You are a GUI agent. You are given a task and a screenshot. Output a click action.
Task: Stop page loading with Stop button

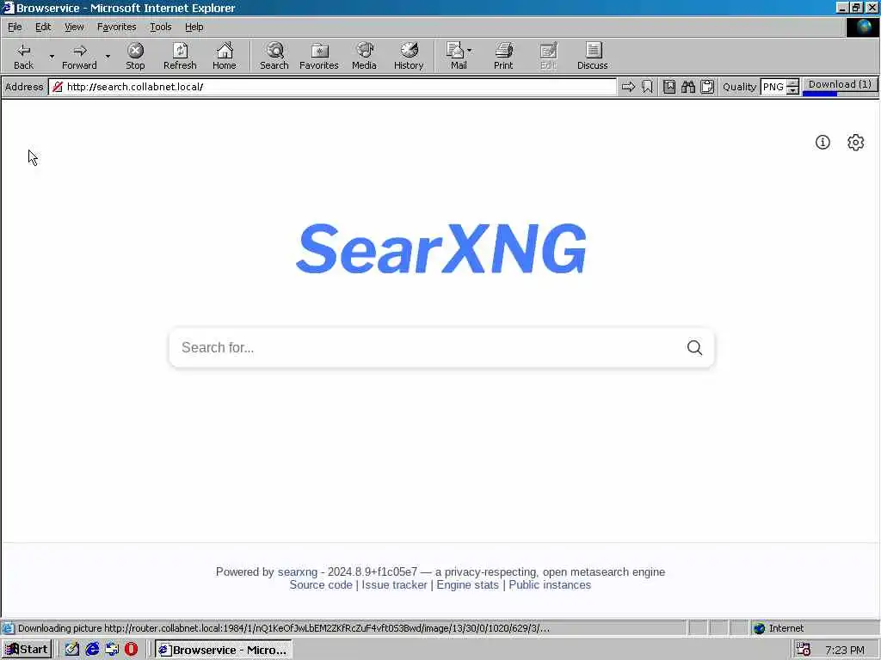click(x=135, y=56)
